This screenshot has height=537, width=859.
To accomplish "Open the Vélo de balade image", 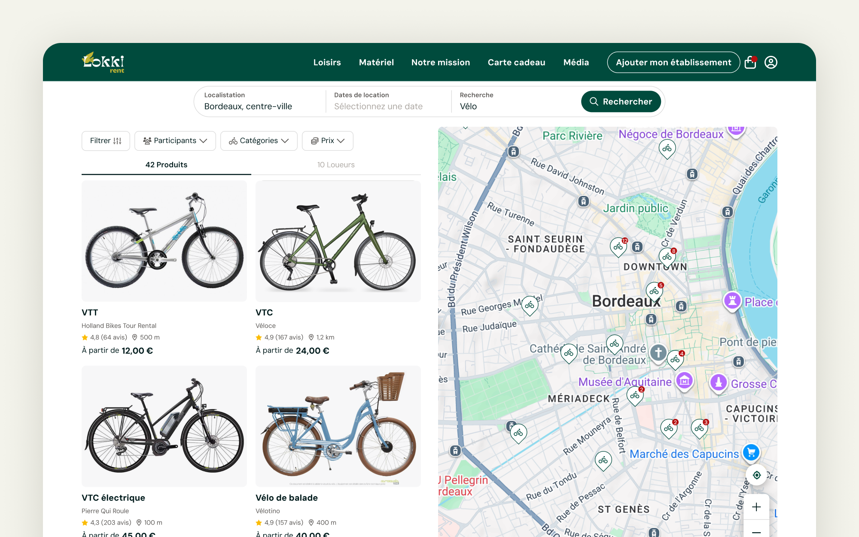I will (x=338, y=426).
